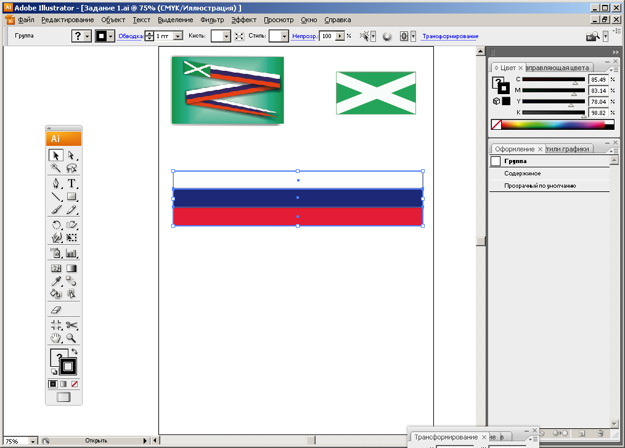Viewport: 625px width, 448px height.
Task: Select the Scissors tool
Action: tap(71, 325)
